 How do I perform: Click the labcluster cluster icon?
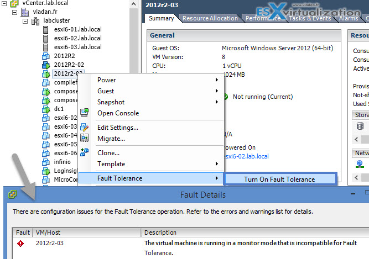pos(35,21)
